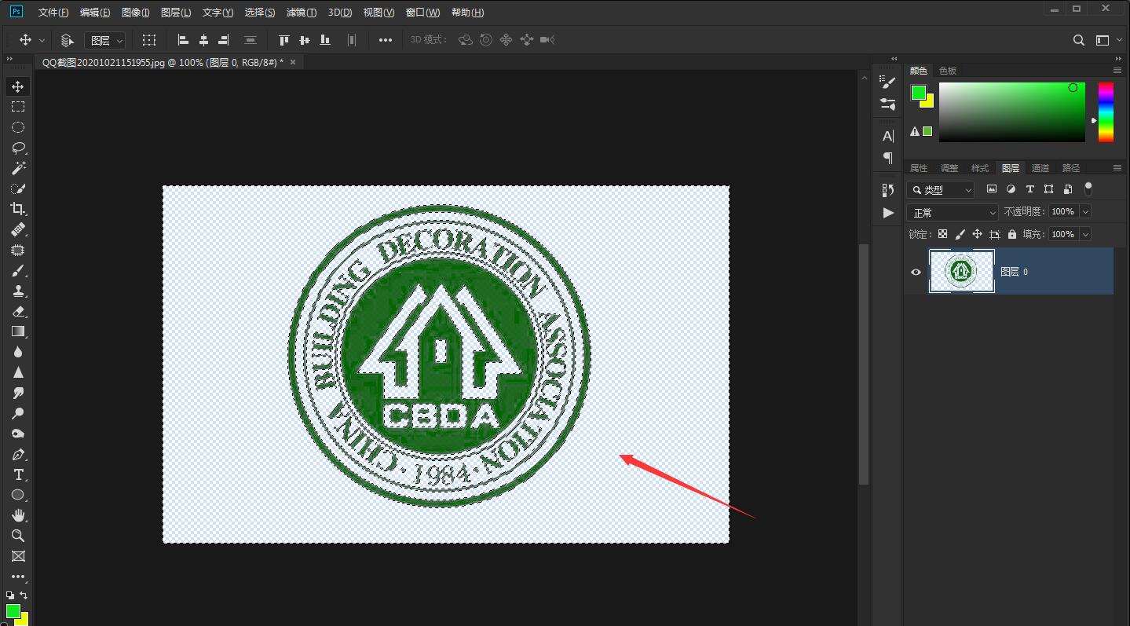This screenshot has height=626, width=1130.
Task: Click the Lasso tool
Action: tap(18, 148)
